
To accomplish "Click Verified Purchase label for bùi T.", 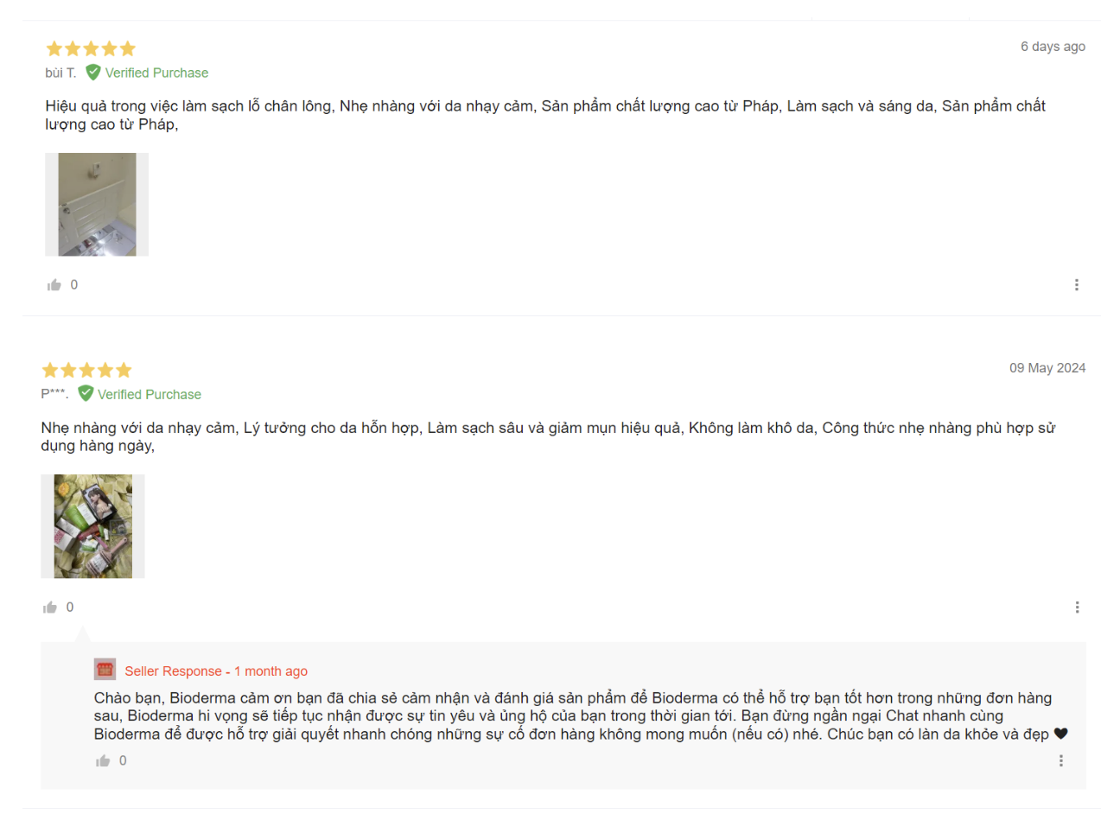I will (x=156, y=73).
